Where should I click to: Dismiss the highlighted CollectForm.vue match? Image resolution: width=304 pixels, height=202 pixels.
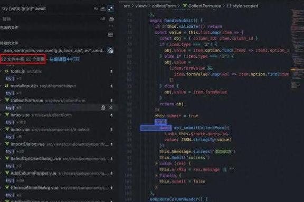(111, 107)
